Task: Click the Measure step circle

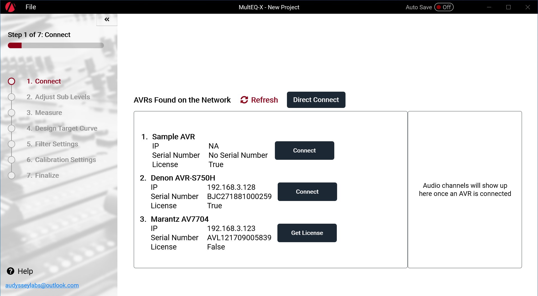Action: pyautogui.click(x=11, y=113)
